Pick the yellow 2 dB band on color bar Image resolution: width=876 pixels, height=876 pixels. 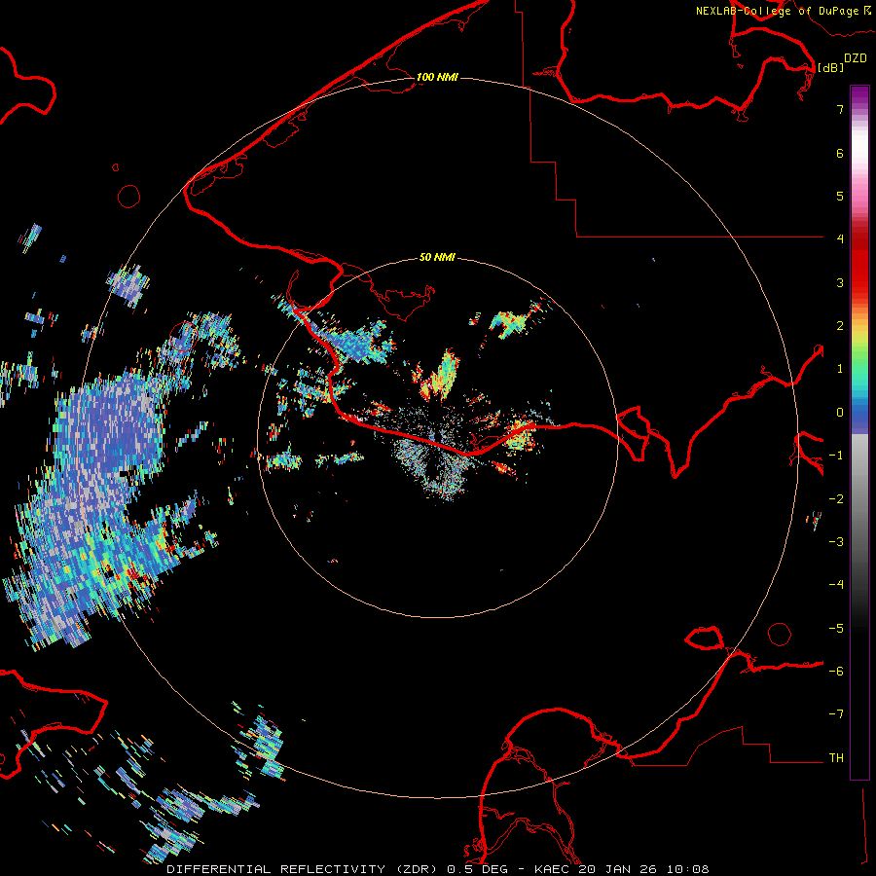(859, 330)
